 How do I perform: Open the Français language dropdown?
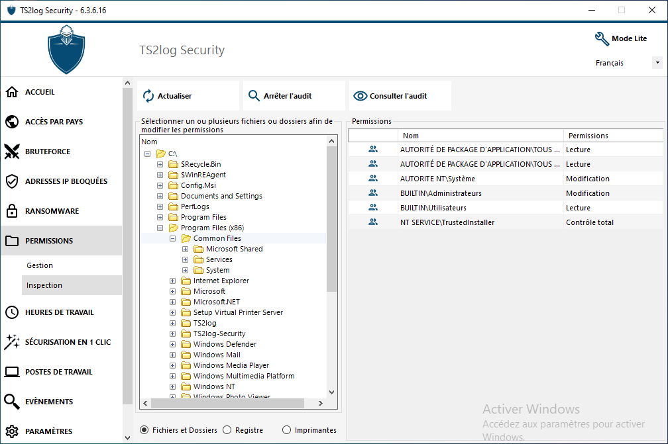[x=657, y=62]
